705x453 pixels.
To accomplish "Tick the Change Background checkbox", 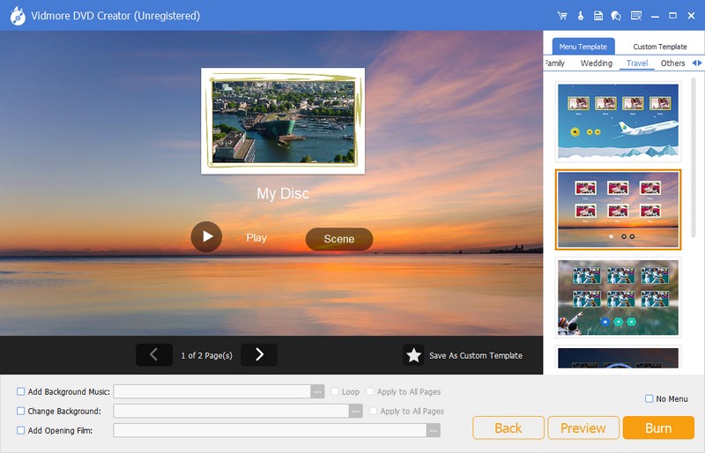I will pos(21,411).
